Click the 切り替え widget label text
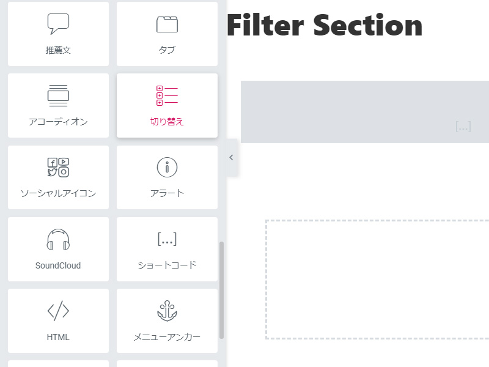Screen dimensions: 489x367 coord(167,122)
